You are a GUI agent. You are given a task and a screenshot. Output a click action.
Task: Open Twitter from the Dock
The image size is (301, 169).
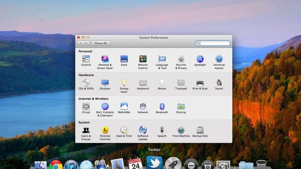154,162
